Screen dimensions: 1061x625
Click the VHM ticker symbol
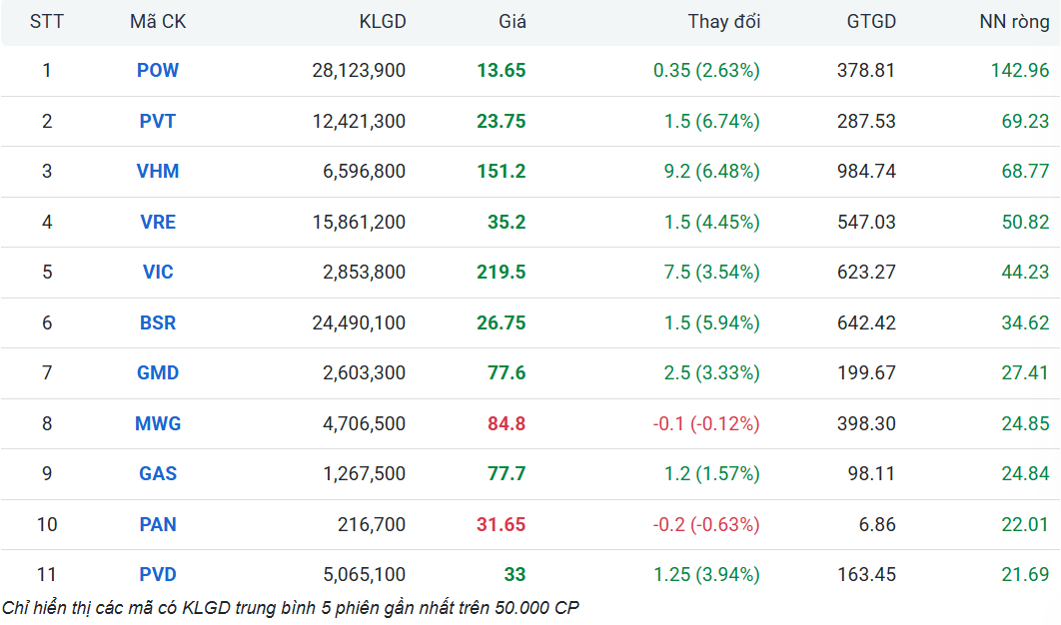(158, 171)
